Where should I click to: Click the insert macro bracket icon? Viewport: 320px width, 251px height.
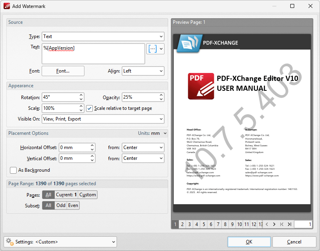point(152,49)
